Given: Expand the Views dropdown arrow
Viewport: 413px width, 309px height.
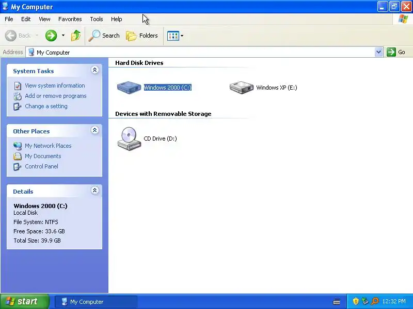Looking at the screenshot, I should (x=182, y=36).
